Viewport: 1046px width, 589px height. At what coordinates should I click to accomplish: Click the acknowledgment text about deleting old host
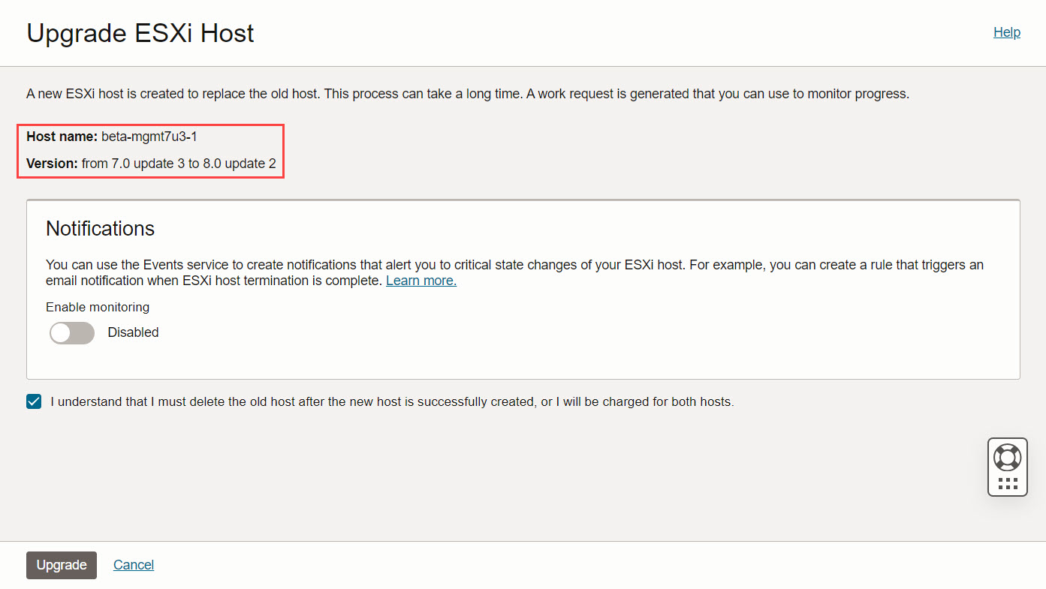pyautogui.click(x=392, y=401)
